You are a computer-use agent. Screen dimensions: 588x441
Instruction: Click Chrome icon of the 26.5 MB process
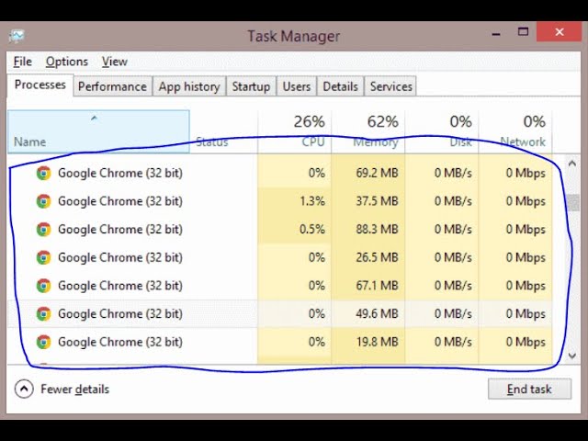43,257
